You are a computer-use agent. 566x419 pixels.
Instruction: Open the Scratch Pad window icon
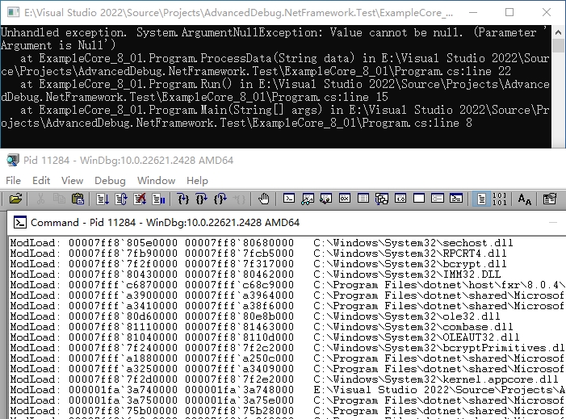419,199
